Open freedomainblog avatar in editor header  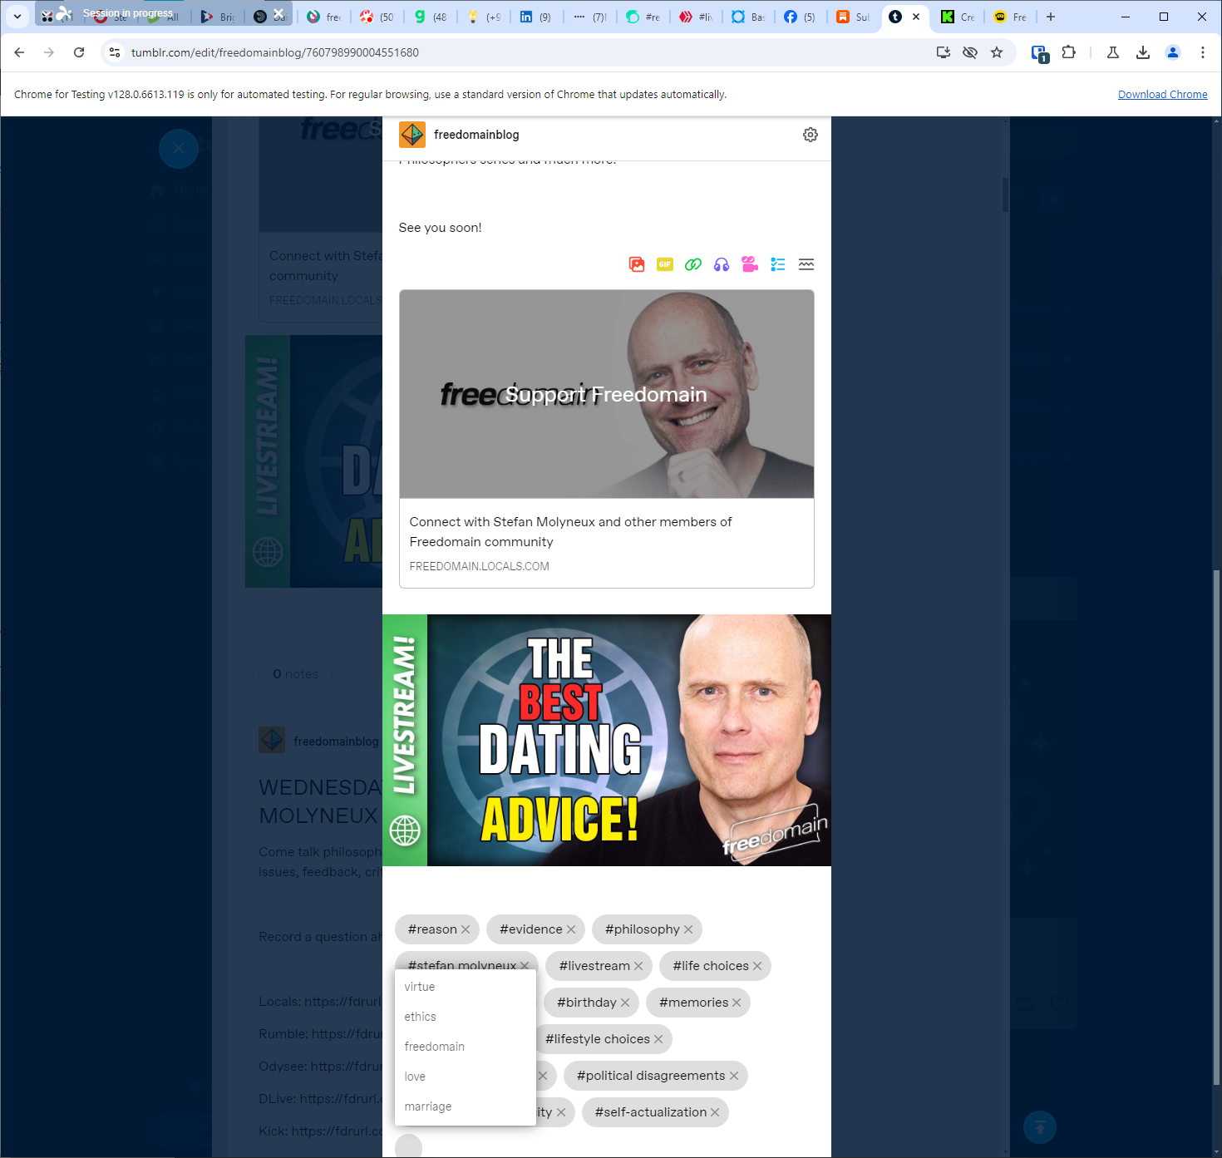pos(412,135)
